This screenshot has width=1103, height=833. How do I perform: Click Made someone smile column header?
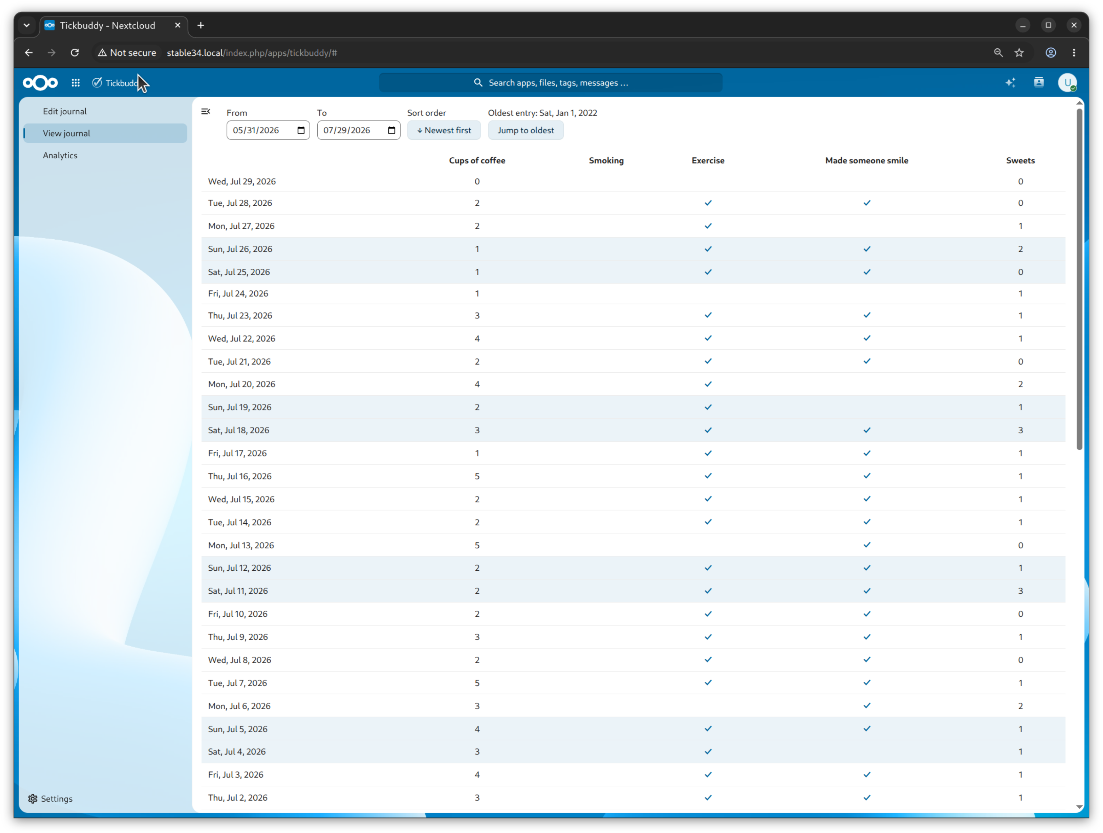867,161
